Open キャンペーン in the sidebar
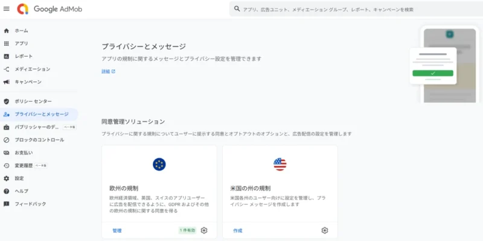 click(x=28, y=82)
